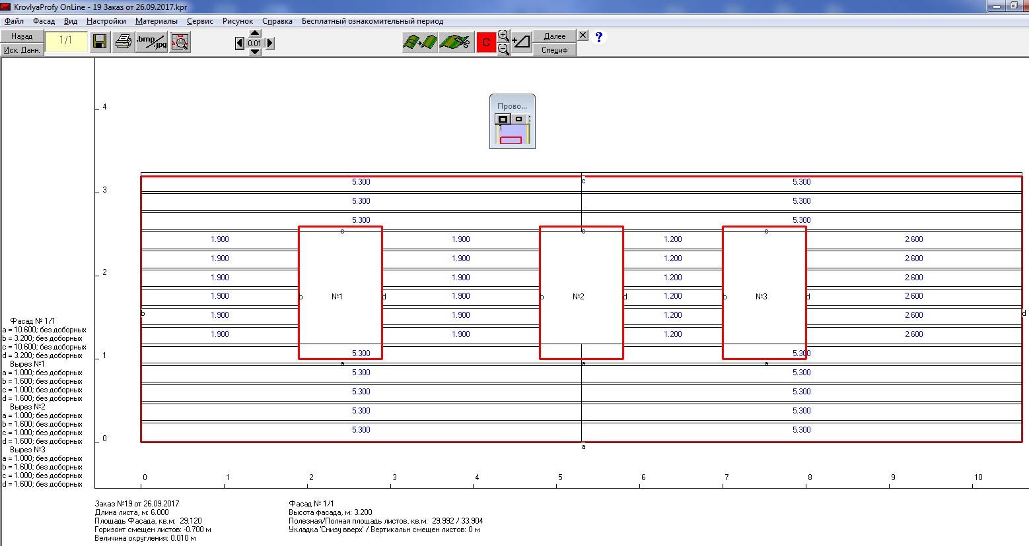Viewport: 1029px width, 546px height.
Task: Click the add triangle shape icon
Action: [x=522, y=42]
